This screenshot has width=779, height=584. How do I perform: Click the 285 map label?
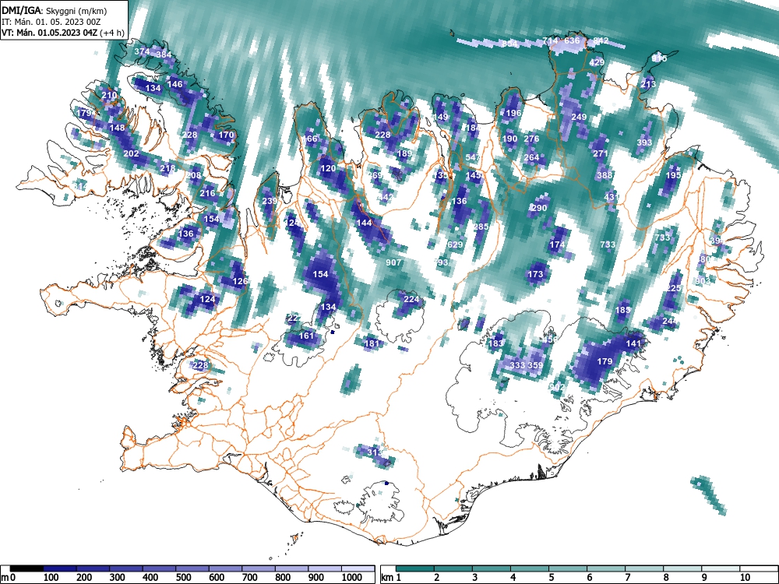tap(481, 227)
